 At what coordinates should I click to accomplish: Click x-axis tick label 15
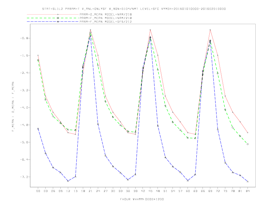75,191
